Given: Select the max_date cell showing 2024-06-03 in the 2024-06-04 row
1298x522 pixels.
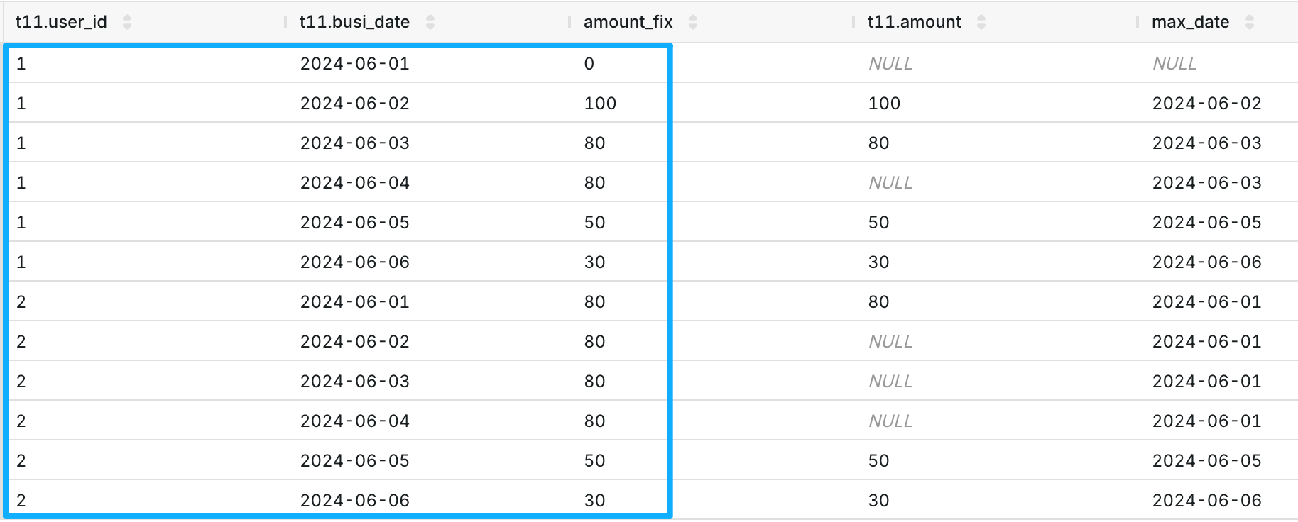Looking at the screenshot, I should tap(1206, 183).
